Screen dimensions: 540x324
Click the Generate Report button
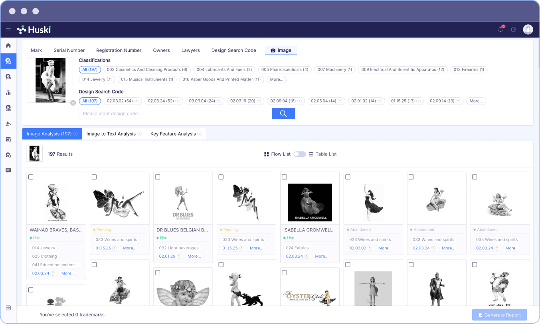499,315
